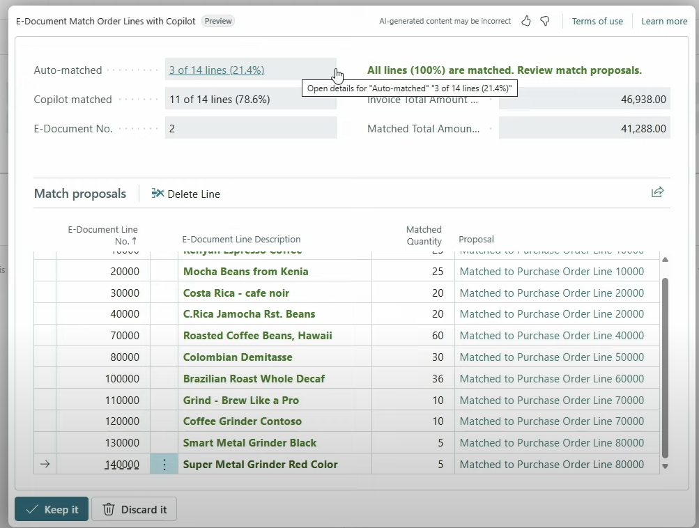This screenshot has height=528, width=699.
Task: Open the Learn more link
Action: coord(664,21)
